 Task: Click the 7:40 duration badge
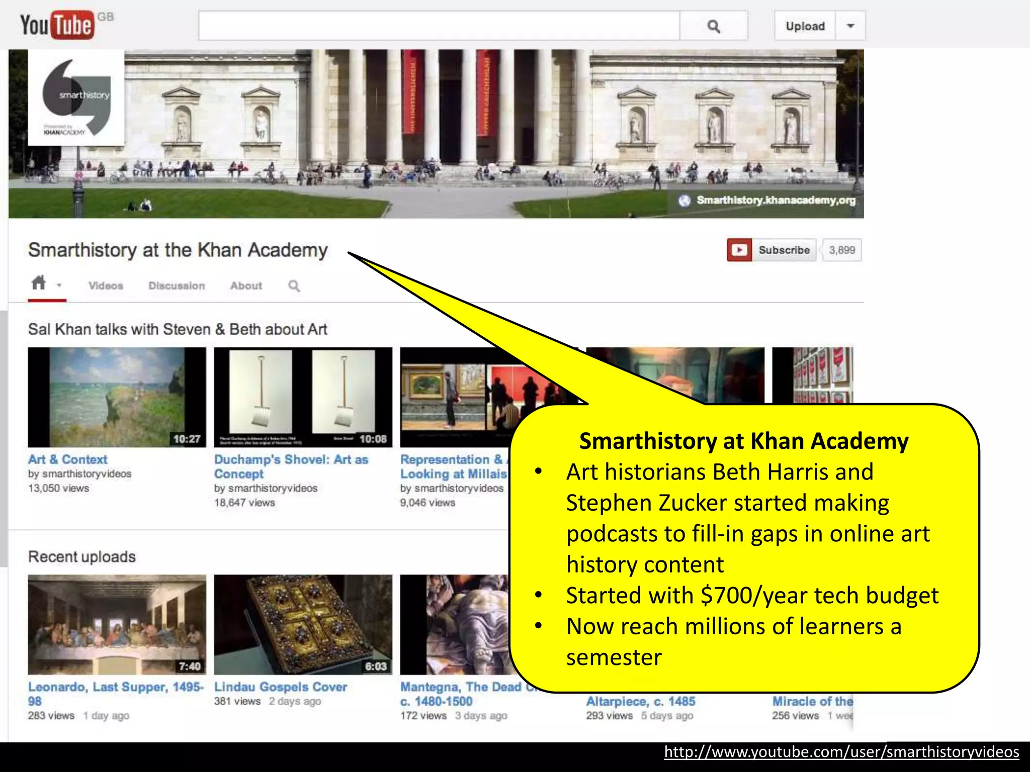190,666
